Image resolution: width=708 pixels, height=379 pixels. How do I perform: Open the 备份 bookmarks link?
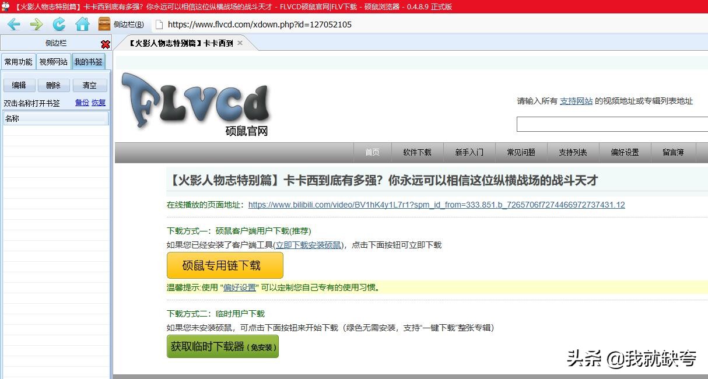click(x=82, y=103)
